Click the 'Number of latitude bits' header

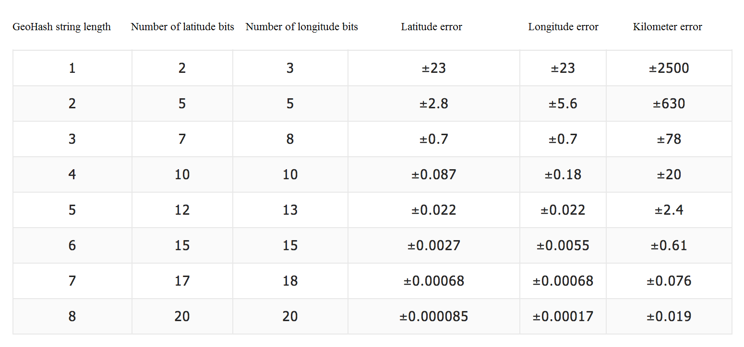point(182,27)
